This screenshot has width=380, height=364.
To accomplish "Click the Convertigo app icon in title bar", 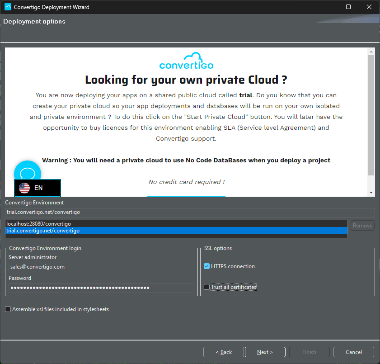I will [x=8, y=7].
